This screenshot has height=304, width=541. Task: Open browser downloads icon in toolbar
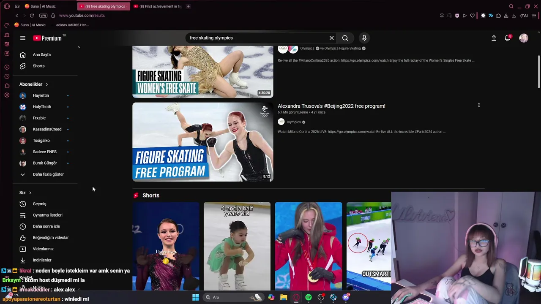point(514,16)
